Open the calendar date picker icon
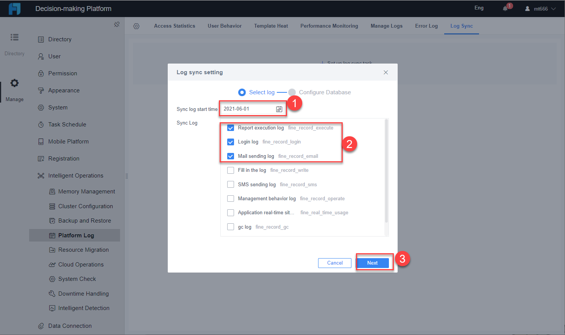 [279, 109]
